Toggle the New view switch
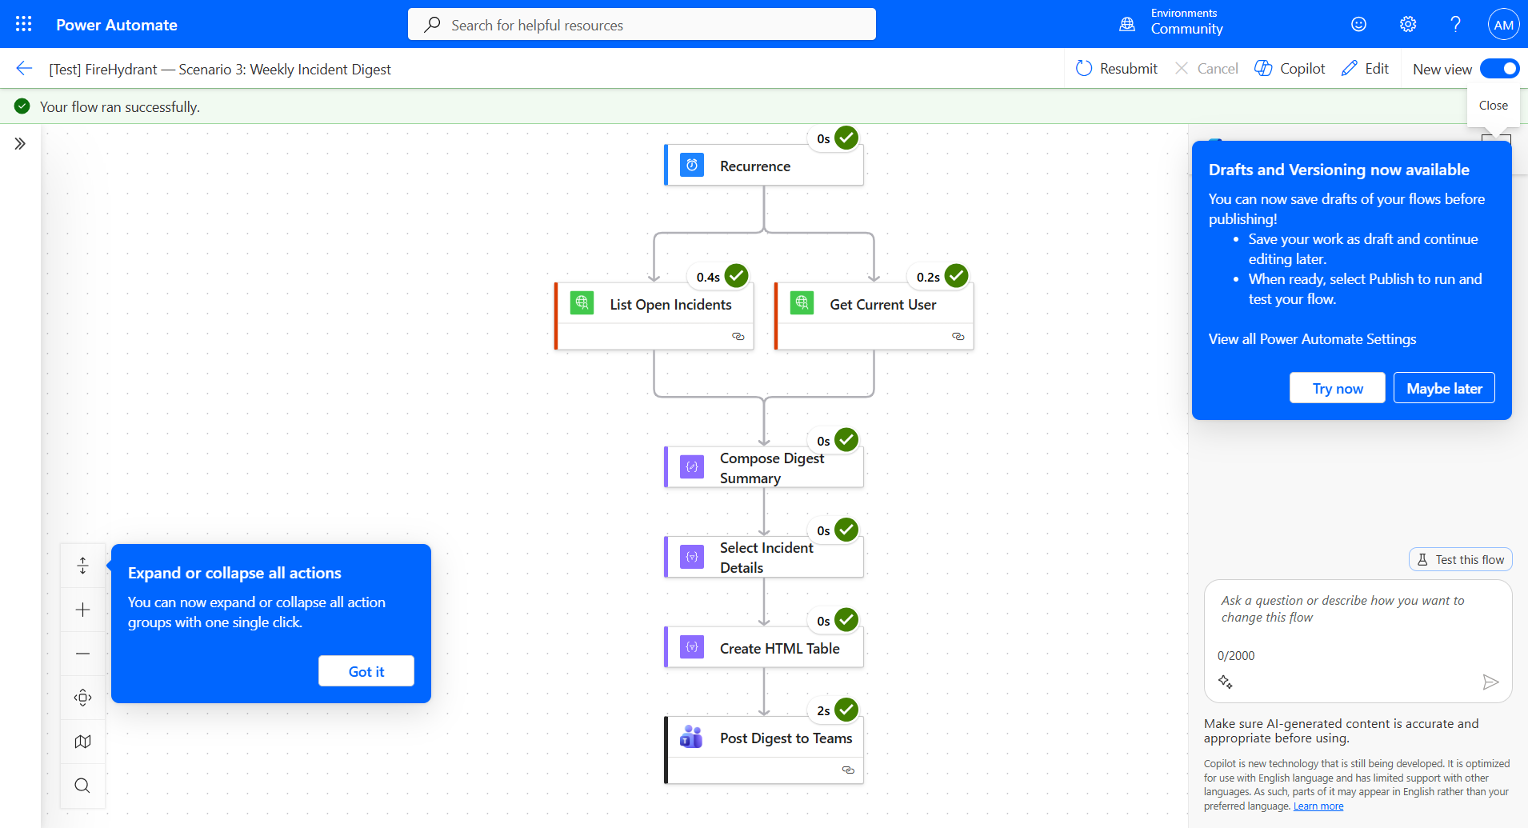The width and height of the screenshot is (1528, 828). [1499, 69]
